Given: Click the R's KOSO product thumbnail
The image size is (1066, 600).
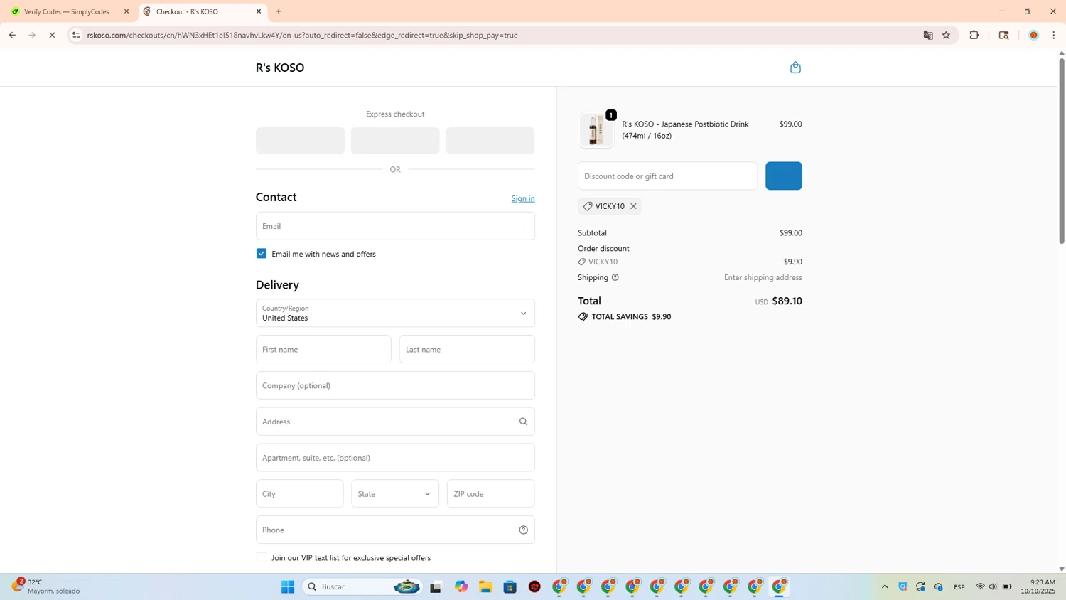Looking at the screenshot, I should [596, 130].
